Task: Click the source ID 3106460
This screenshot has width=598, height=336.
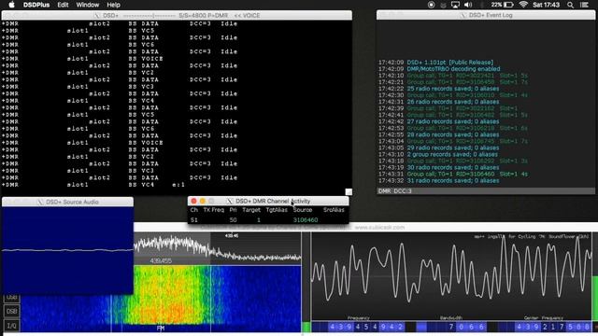Action: 306,220
